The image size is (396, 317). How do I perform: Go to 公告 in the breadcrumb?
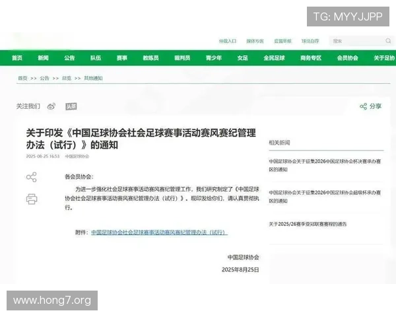pyautogui.click(x=44, y=78)
